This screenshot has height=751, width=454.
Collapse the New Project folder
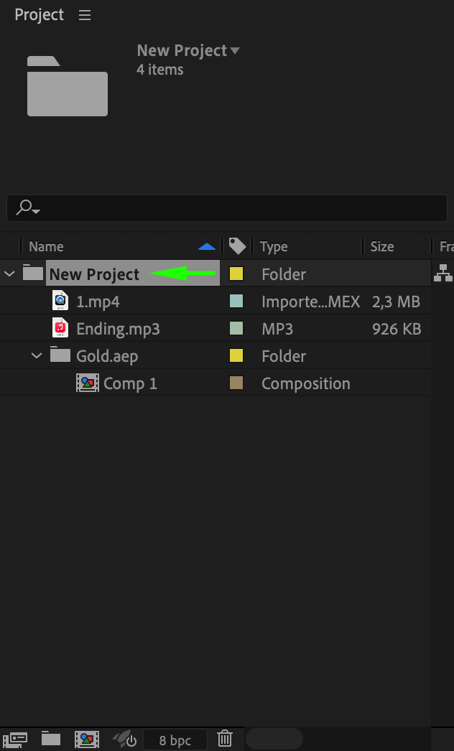pyautogui.click(x=9, y=274)
